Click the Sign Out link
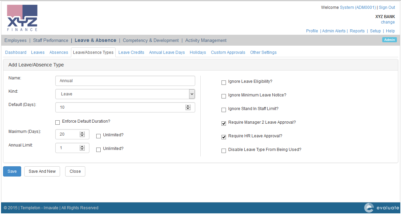The width and height of the screenshot is (401, 214). point(387,7)
